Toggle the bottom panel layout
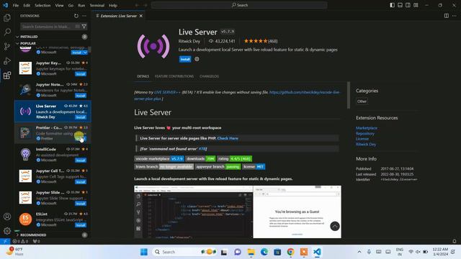 coord(400,5)
